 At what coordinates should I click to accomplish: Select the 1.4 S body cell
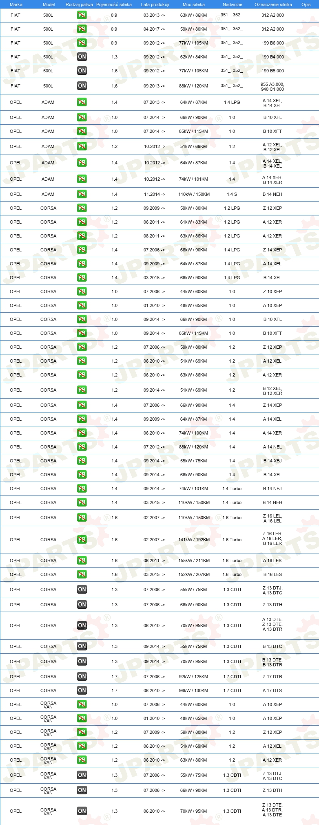pos(232,194)
